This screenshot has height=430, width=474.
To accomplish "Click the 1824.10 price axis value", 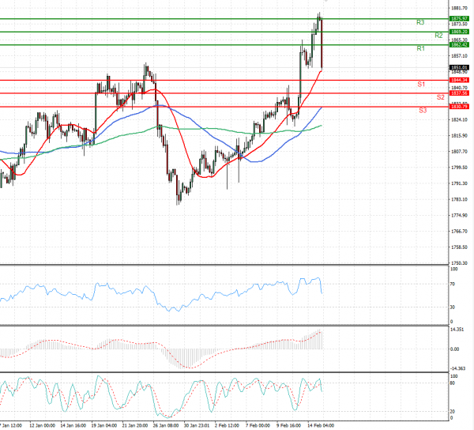I will coord(459,119).
